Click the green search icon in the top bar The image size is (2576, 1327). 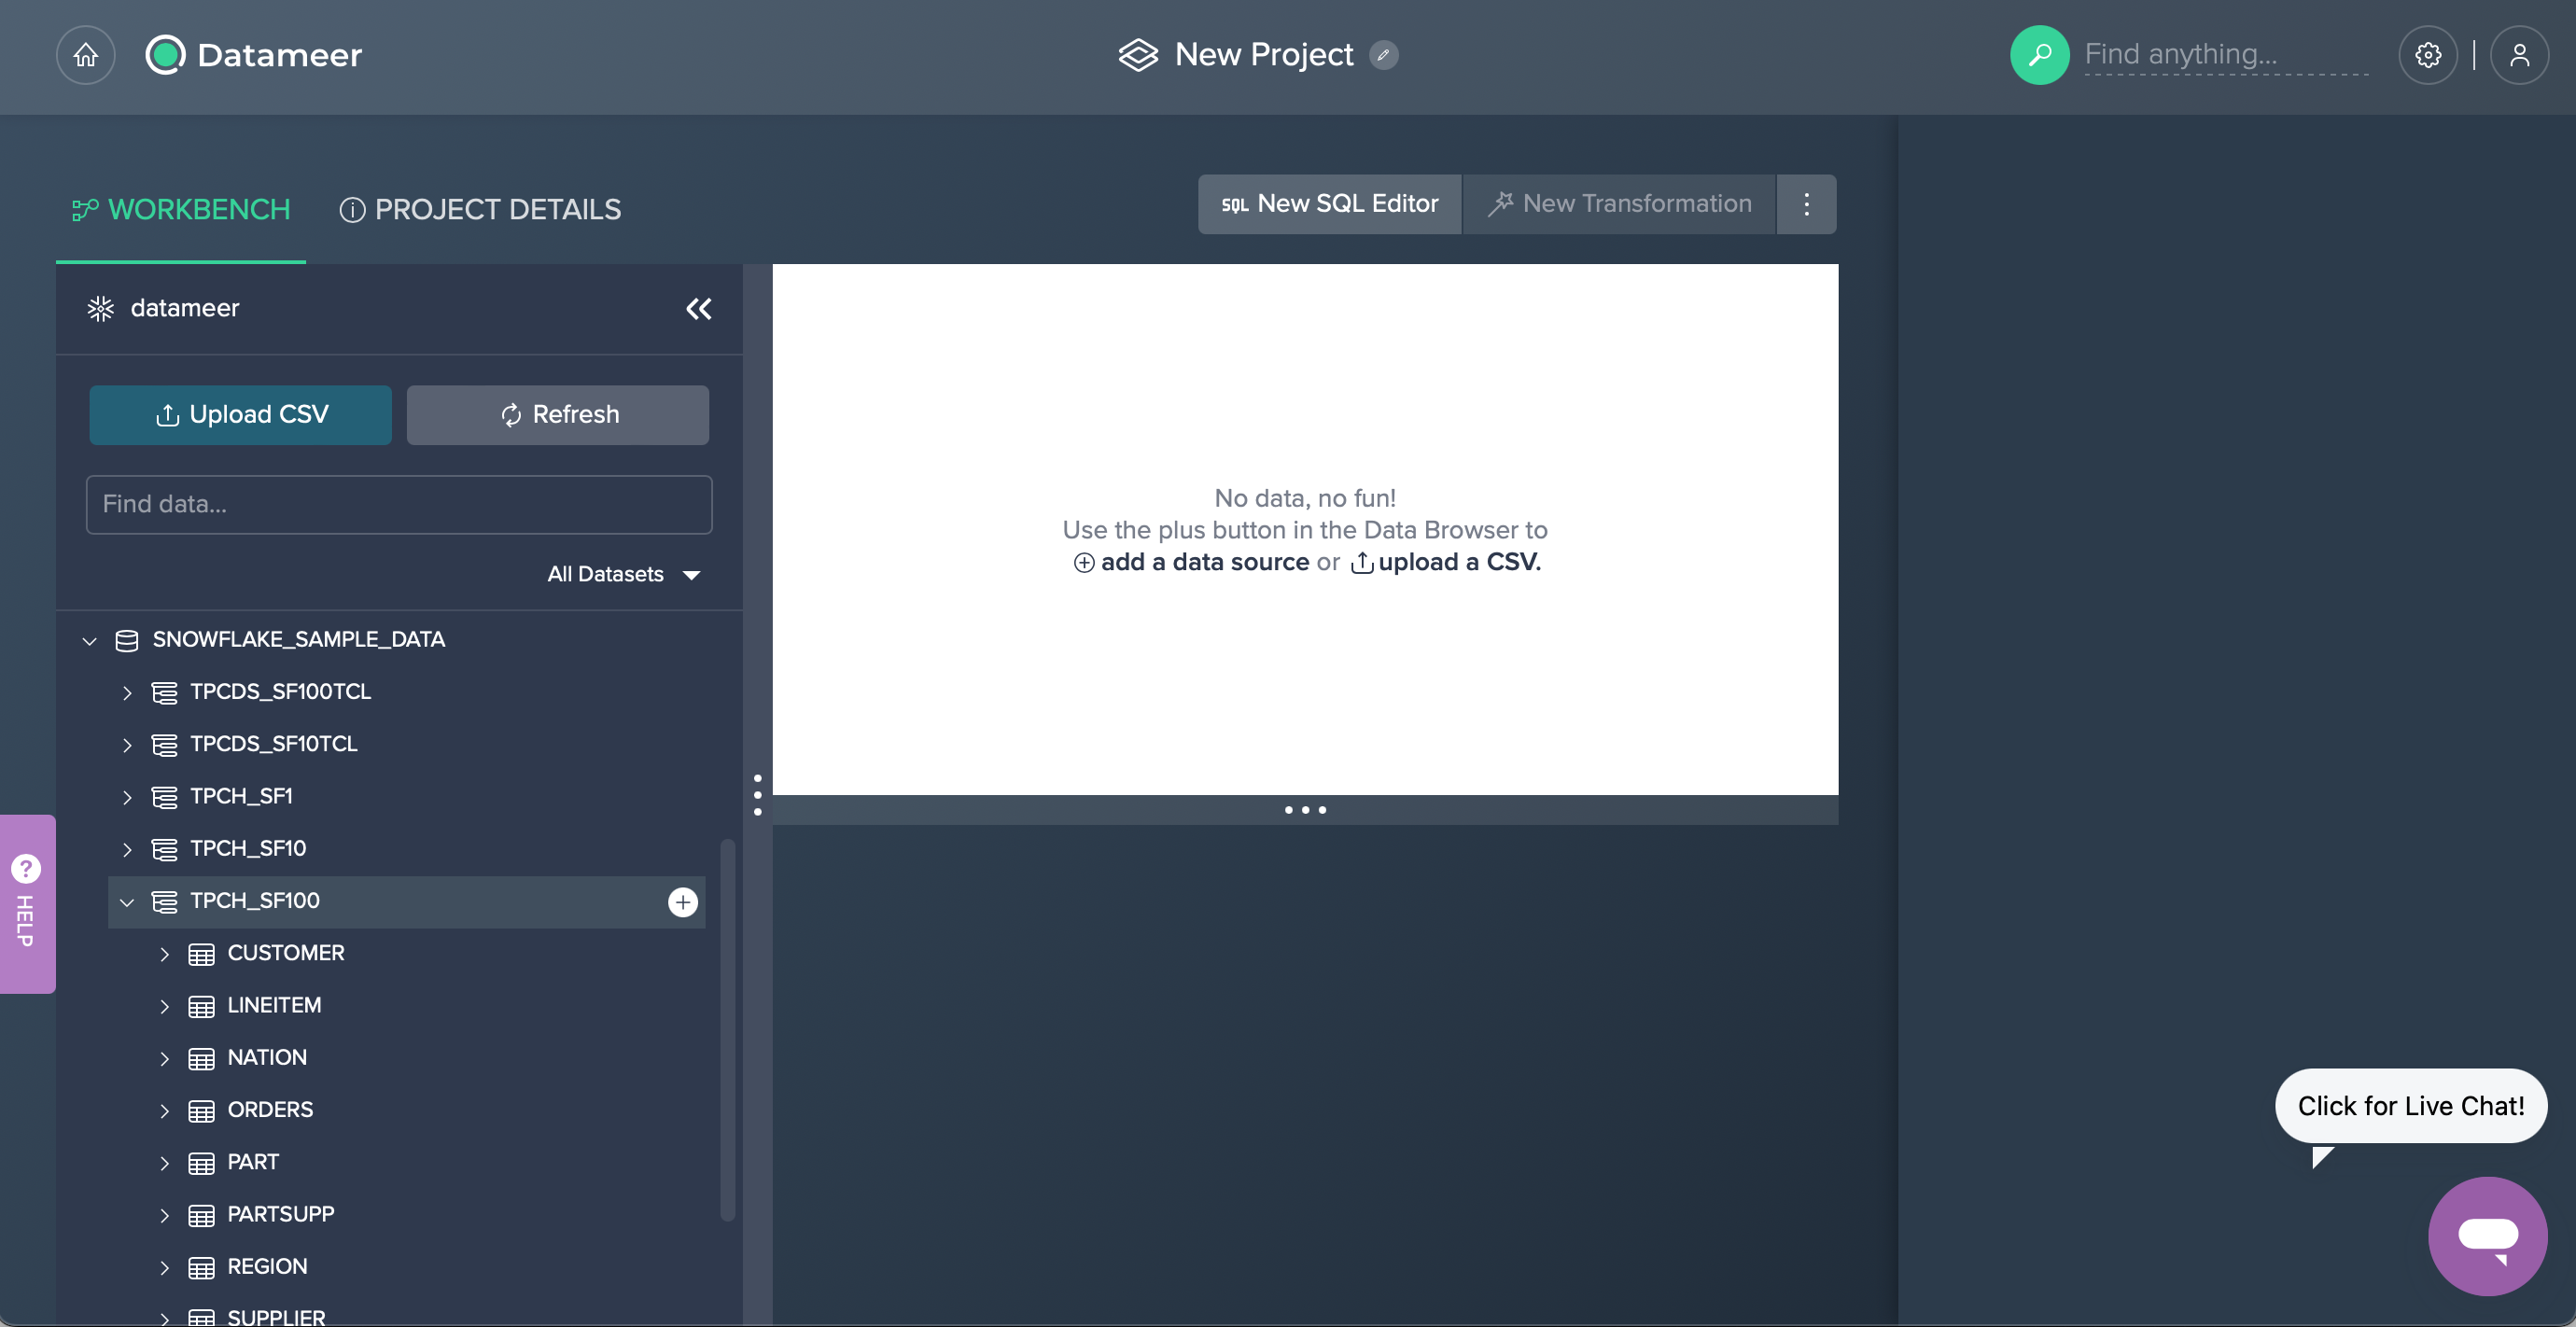tap(2039, 55)
